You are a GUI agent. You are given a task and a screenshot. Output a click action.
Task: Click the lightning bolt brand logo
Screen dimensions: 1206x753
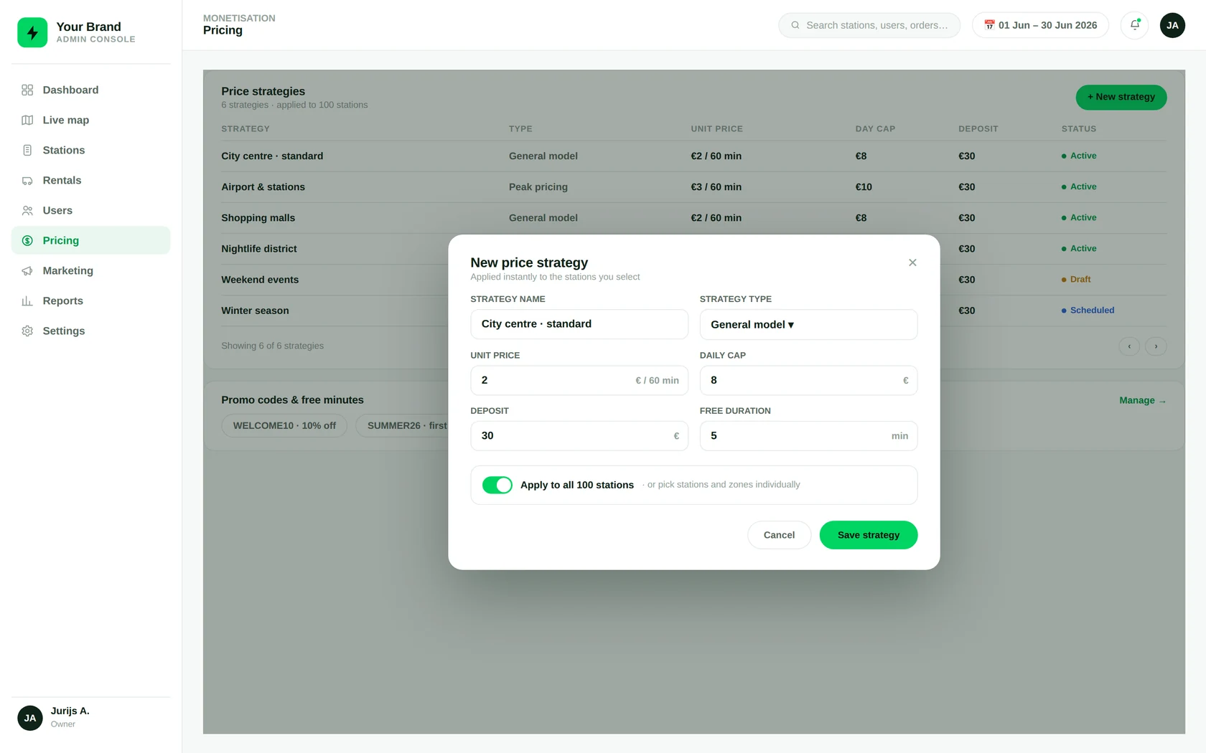(x=32, y=32)
